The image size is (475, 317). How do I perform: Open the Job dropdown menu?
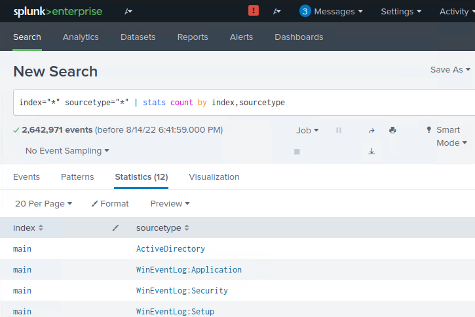click(307, 130)
